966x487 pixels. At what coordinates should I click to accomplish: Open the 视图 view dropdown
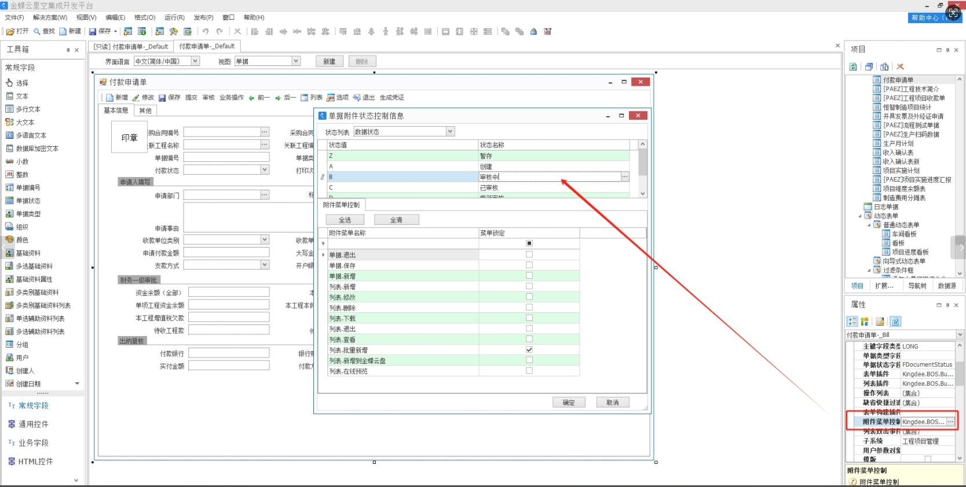point(296,61)
